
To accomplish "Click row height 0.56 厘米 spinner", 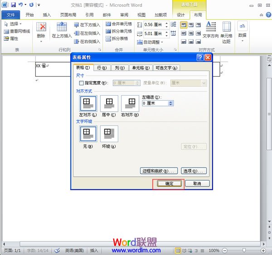I will pyautogui.click(x=166, y=24).
